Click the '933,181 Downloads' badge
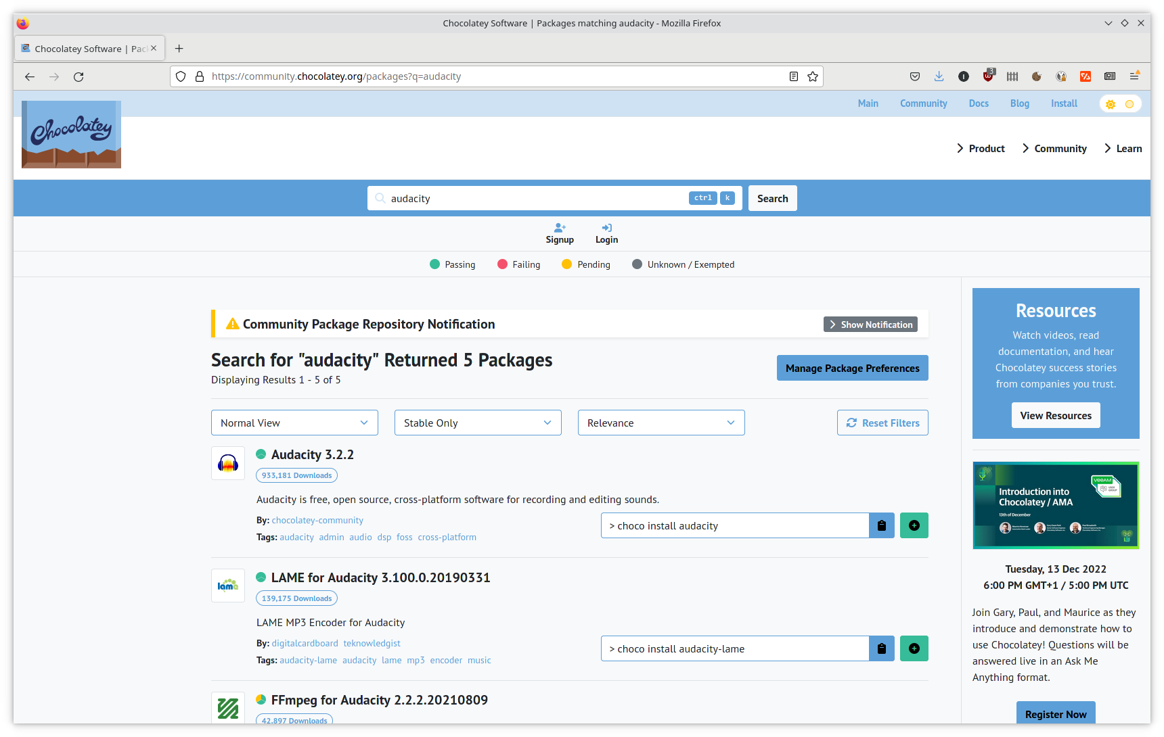Viewport: 1164px width, 737px height. [296, 475]
